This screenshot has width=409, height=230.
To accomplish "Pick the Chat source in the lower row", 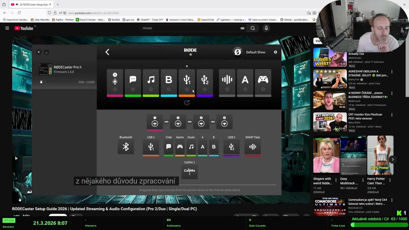I will click(x=169, y=147).
